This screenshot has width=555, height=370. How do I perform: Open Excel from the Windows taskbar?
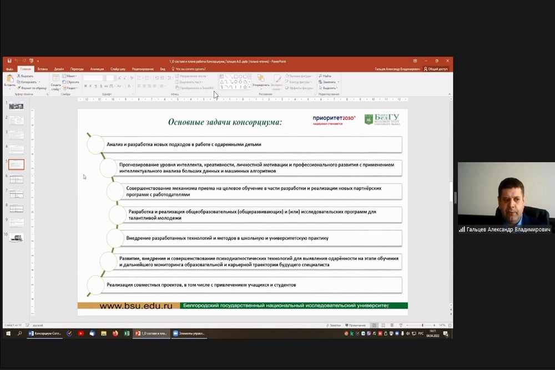tap(127, 333)
